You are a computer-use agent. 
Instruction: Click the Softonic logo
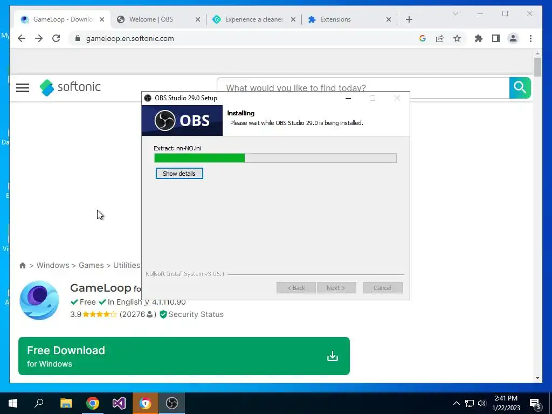(70, 87)
